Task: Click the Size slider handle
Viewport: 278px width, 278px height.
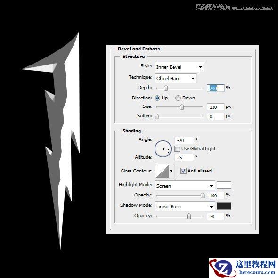Action: coord(182,107)
